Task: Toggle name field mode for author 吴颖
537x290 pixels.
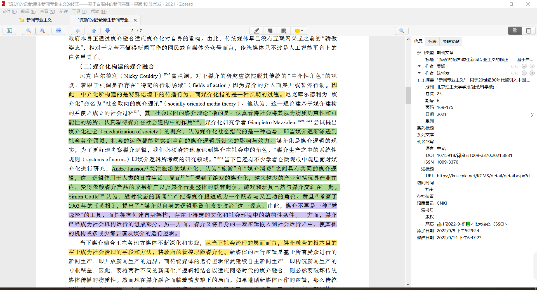Action: click(x=514, y=66)
